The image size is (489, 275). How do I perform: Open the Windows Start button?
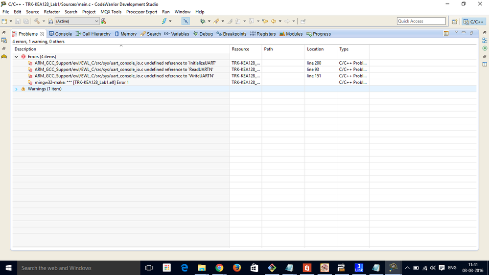click(x=8, y=268)
